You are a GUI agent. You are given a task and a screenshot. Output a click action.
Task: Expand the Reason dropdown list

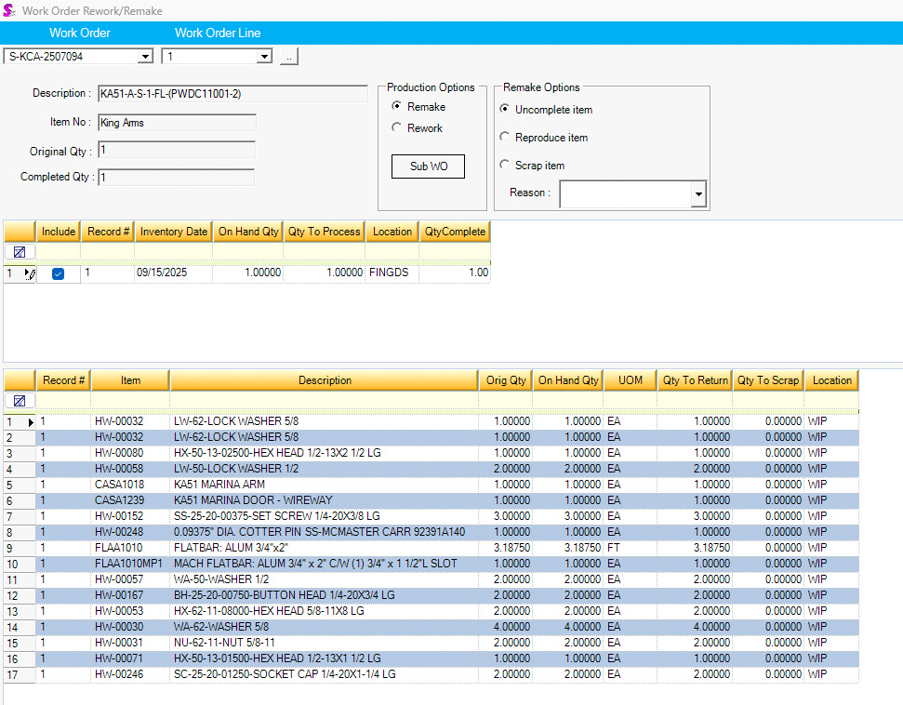698,193
